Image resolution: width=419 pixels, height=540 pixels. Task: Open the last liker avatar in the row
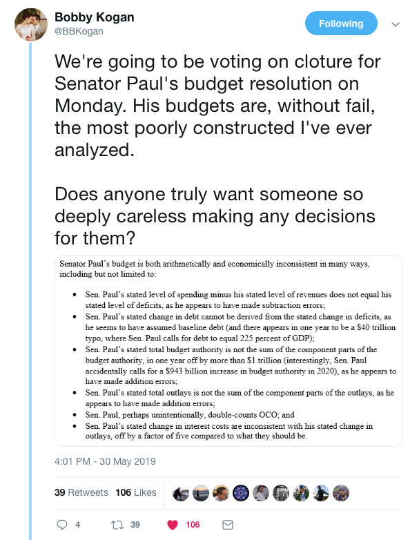click(341, 493)
